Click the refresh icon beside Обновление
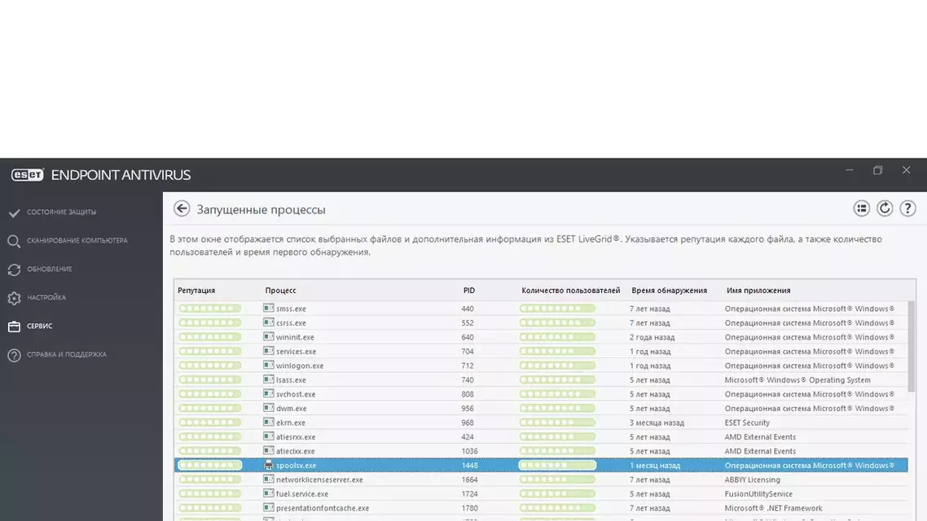Image resolution: width=927 pixels, height=521 pixels. pyautogui.click(x=14, y=269)
